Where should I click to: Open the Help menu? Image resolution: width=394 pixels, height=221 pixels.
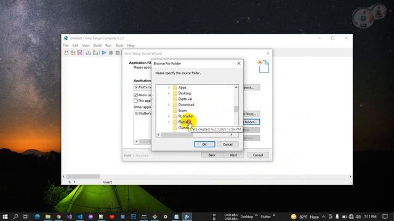pyautogui.click(x=131, y=45)
